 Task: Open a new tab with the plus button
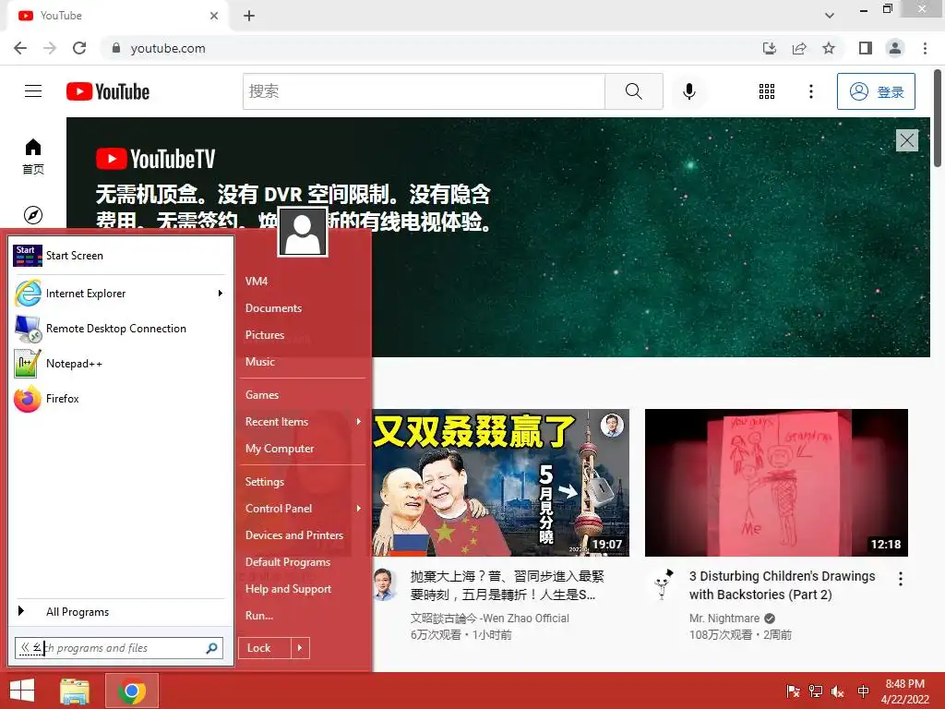coord(249,16)
